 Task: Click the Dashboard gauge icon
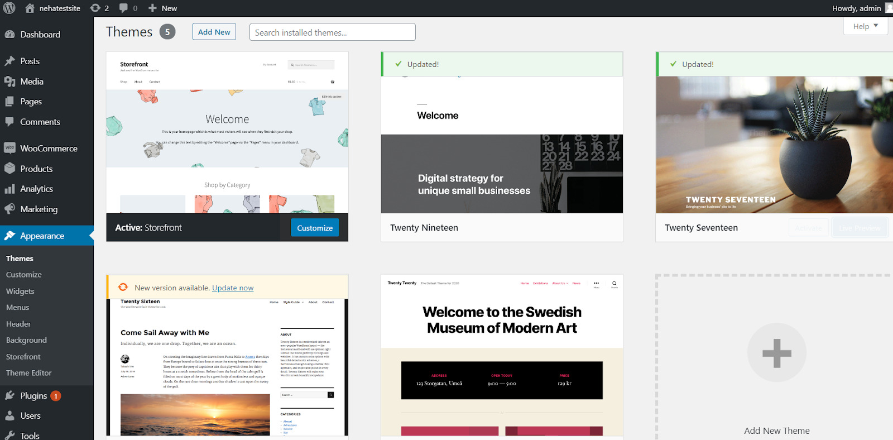pyautogui.click(x=9, y=34)
